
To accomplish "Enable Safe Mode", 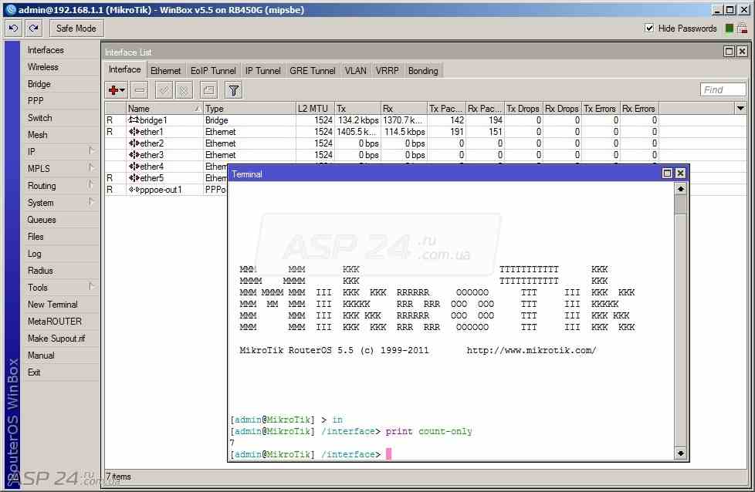I will pyautogui.click(x=76, y=28).
